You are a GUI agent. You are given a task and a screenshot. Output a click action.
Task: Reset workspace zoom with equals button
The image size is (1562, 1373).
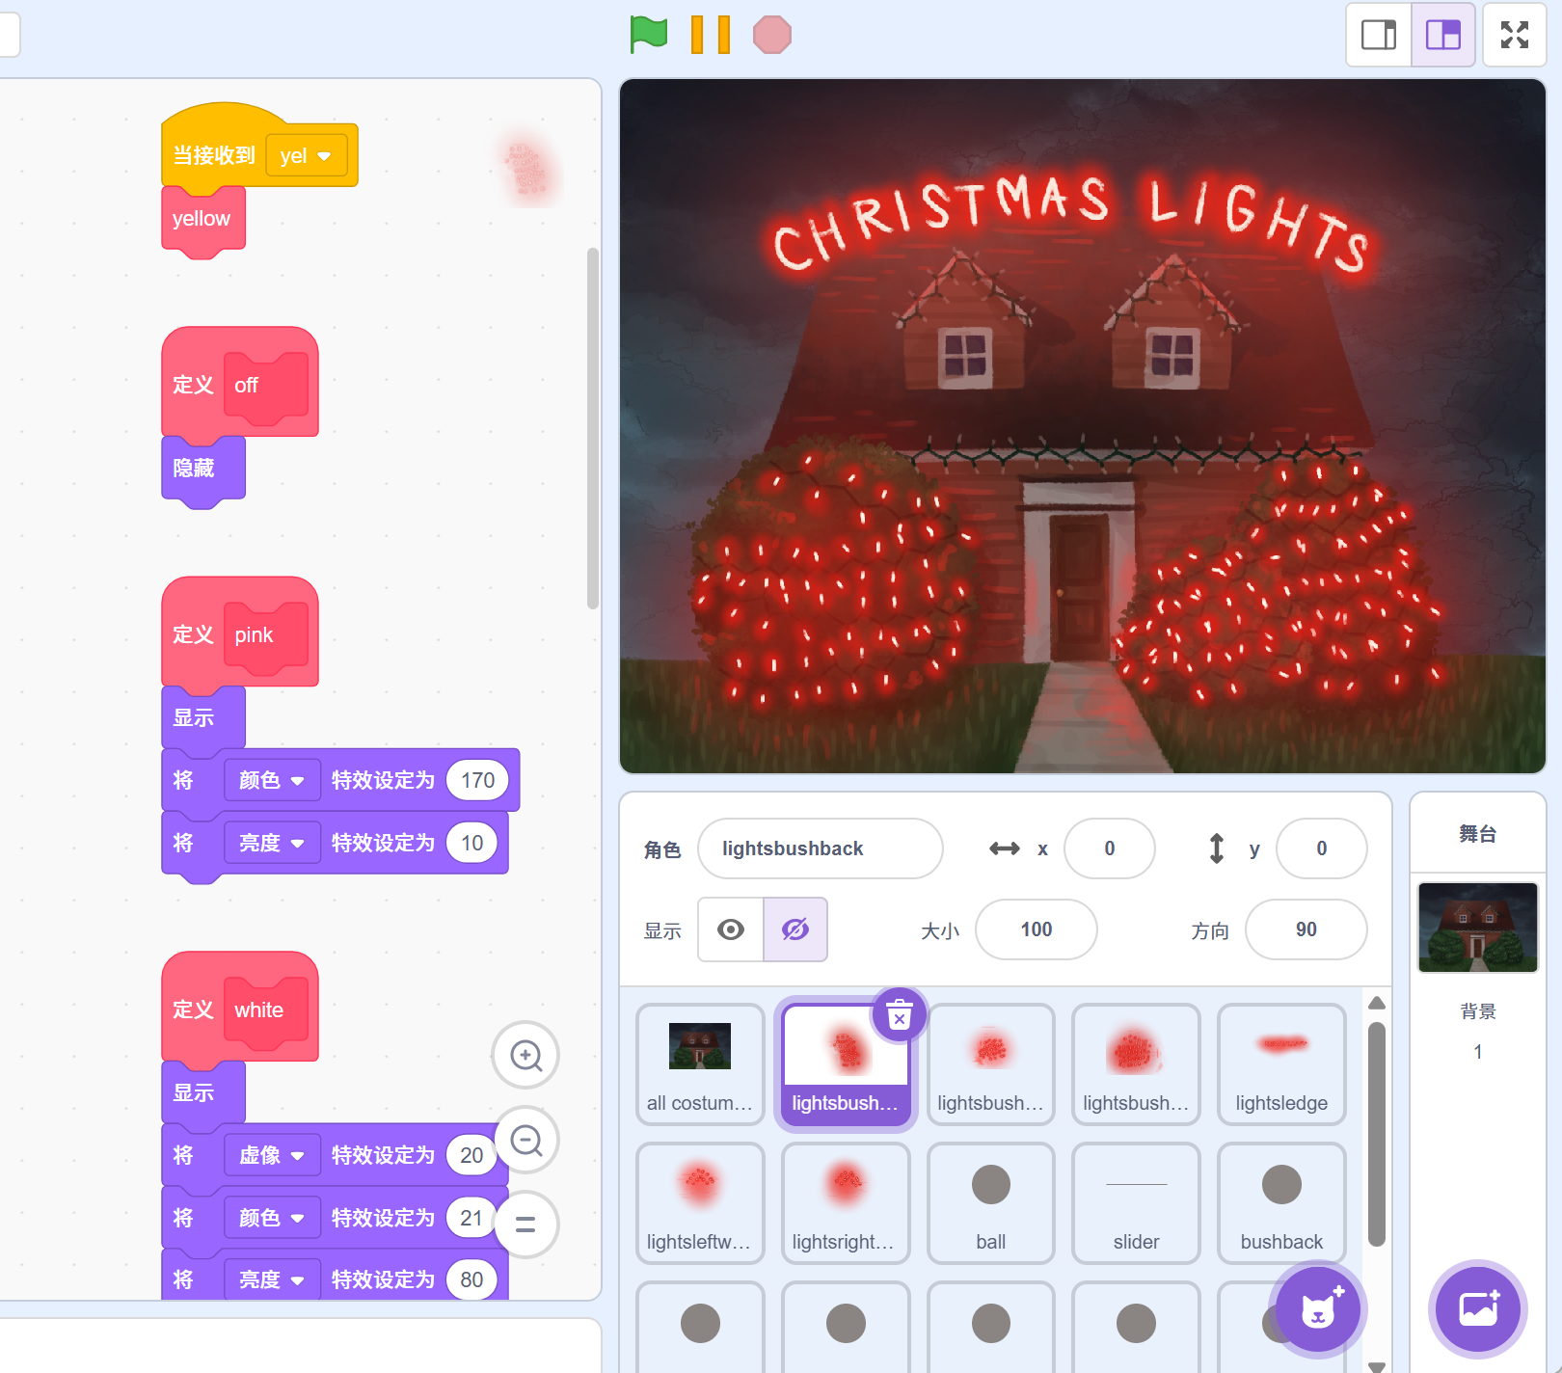coord(525,1225)
